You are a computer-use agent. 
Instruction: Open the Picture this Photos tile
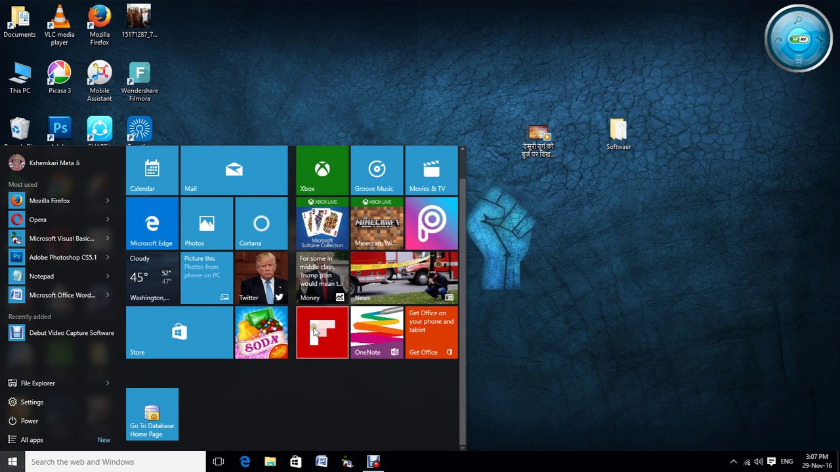point(207,278)
